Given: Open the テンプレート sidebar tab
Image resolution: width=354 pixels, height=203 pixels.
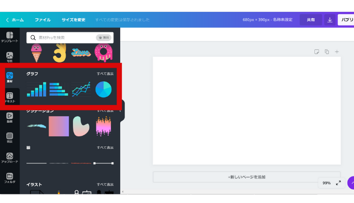Looking at the screenshot, I should [x=9, y=37].
